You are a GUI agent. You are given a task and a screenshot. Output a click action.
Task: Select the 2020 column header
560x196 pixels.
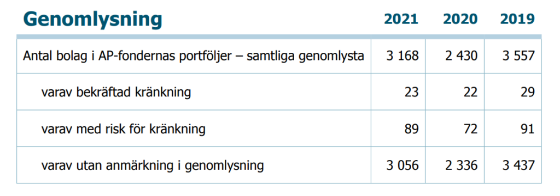pyautogui.click(x=460, y=19)
